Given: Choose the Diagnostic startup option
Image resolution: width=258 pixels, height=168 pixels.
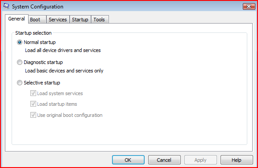Looking at the screenshot, I should [20, 62].
